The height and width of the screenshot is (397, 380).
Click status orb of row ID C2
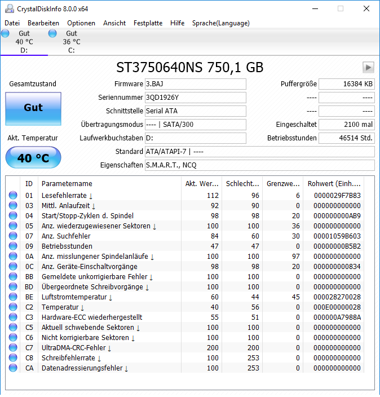click(x=13, y=307)
